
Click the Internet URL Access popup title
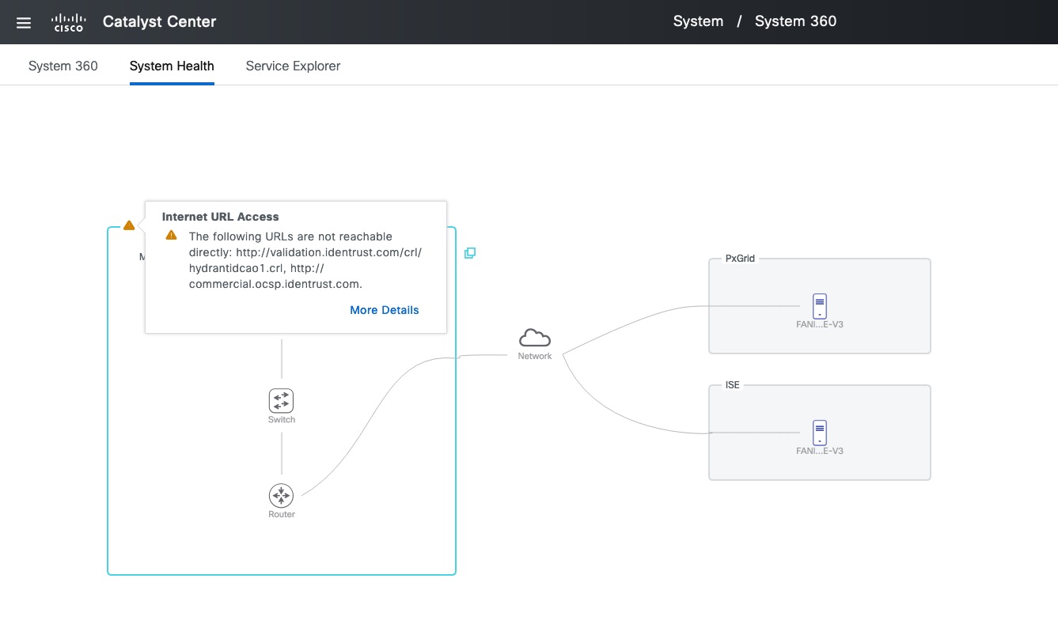pyautogui.click(x=220, y=216)
